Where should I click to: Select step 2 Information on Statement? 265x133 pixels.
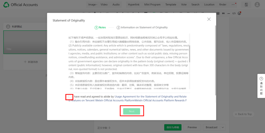click(x=142, y=27)
